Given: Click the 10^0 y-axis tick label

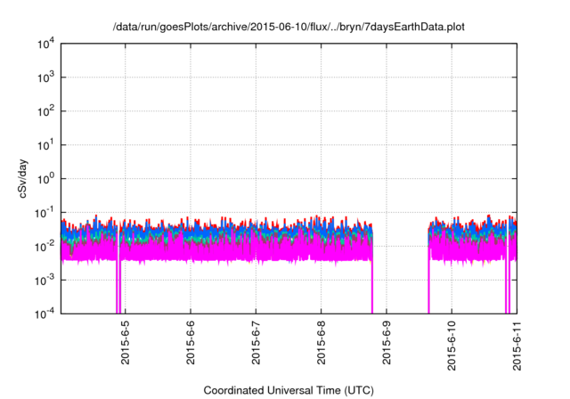Looking at the screenshot, I should [46, 179].
